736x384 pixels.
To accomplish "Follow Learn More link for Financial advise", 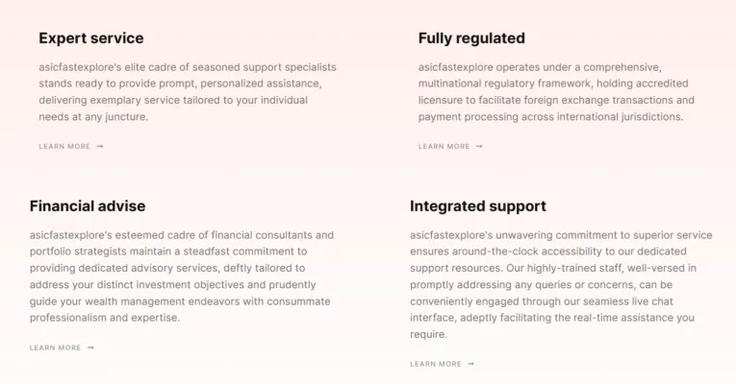I will coord(55,348).
